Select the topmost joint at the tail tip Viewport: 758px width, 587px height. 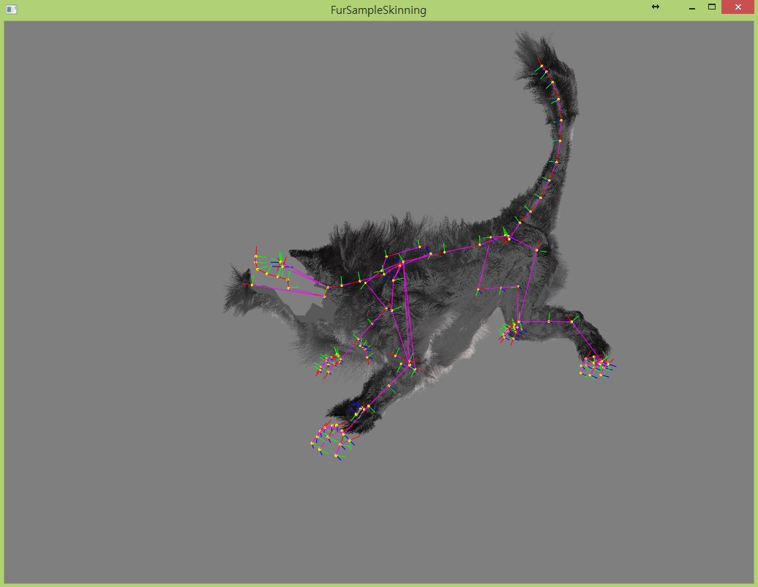click(541, 66)
